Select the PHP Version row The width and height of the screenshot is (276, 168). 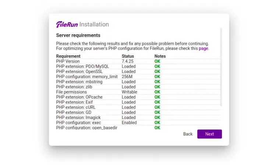pyautogui.click(x=138, y=62)
